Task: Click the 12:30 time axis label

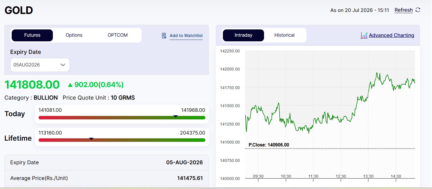Action: [x=341, y=176]
